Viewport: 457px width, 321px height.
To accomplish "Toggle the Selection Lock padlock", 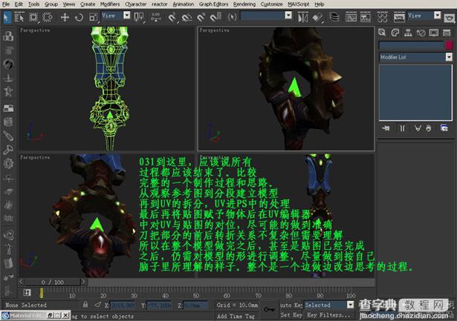I will pyautogui.click(x=85, y=305).
